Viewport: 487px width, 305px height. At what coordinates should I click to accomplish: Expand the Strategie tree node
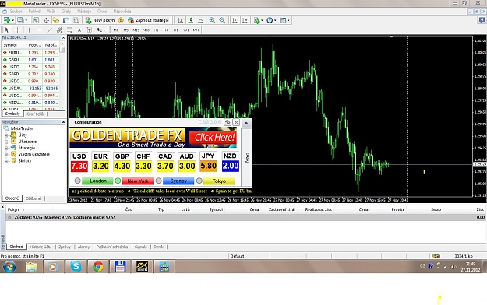pos(6,148)
